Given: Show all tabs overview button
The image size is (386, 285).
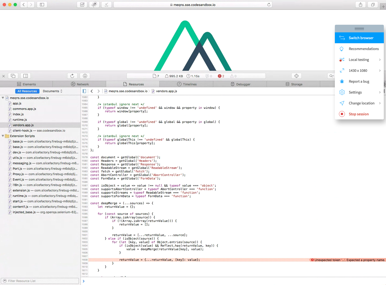Looking at the screenshot, I should click(373, 5).
